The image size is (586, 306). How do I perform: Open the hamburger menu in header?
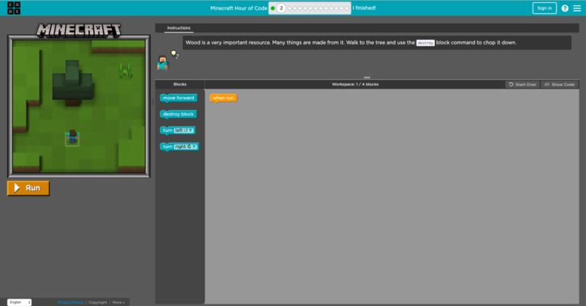tap(577, 8)
